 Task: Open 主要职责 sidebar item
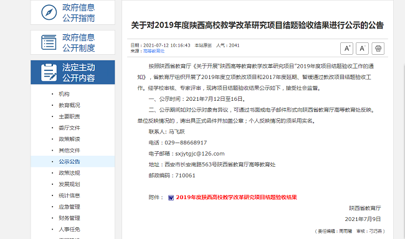tap(69, 116)
